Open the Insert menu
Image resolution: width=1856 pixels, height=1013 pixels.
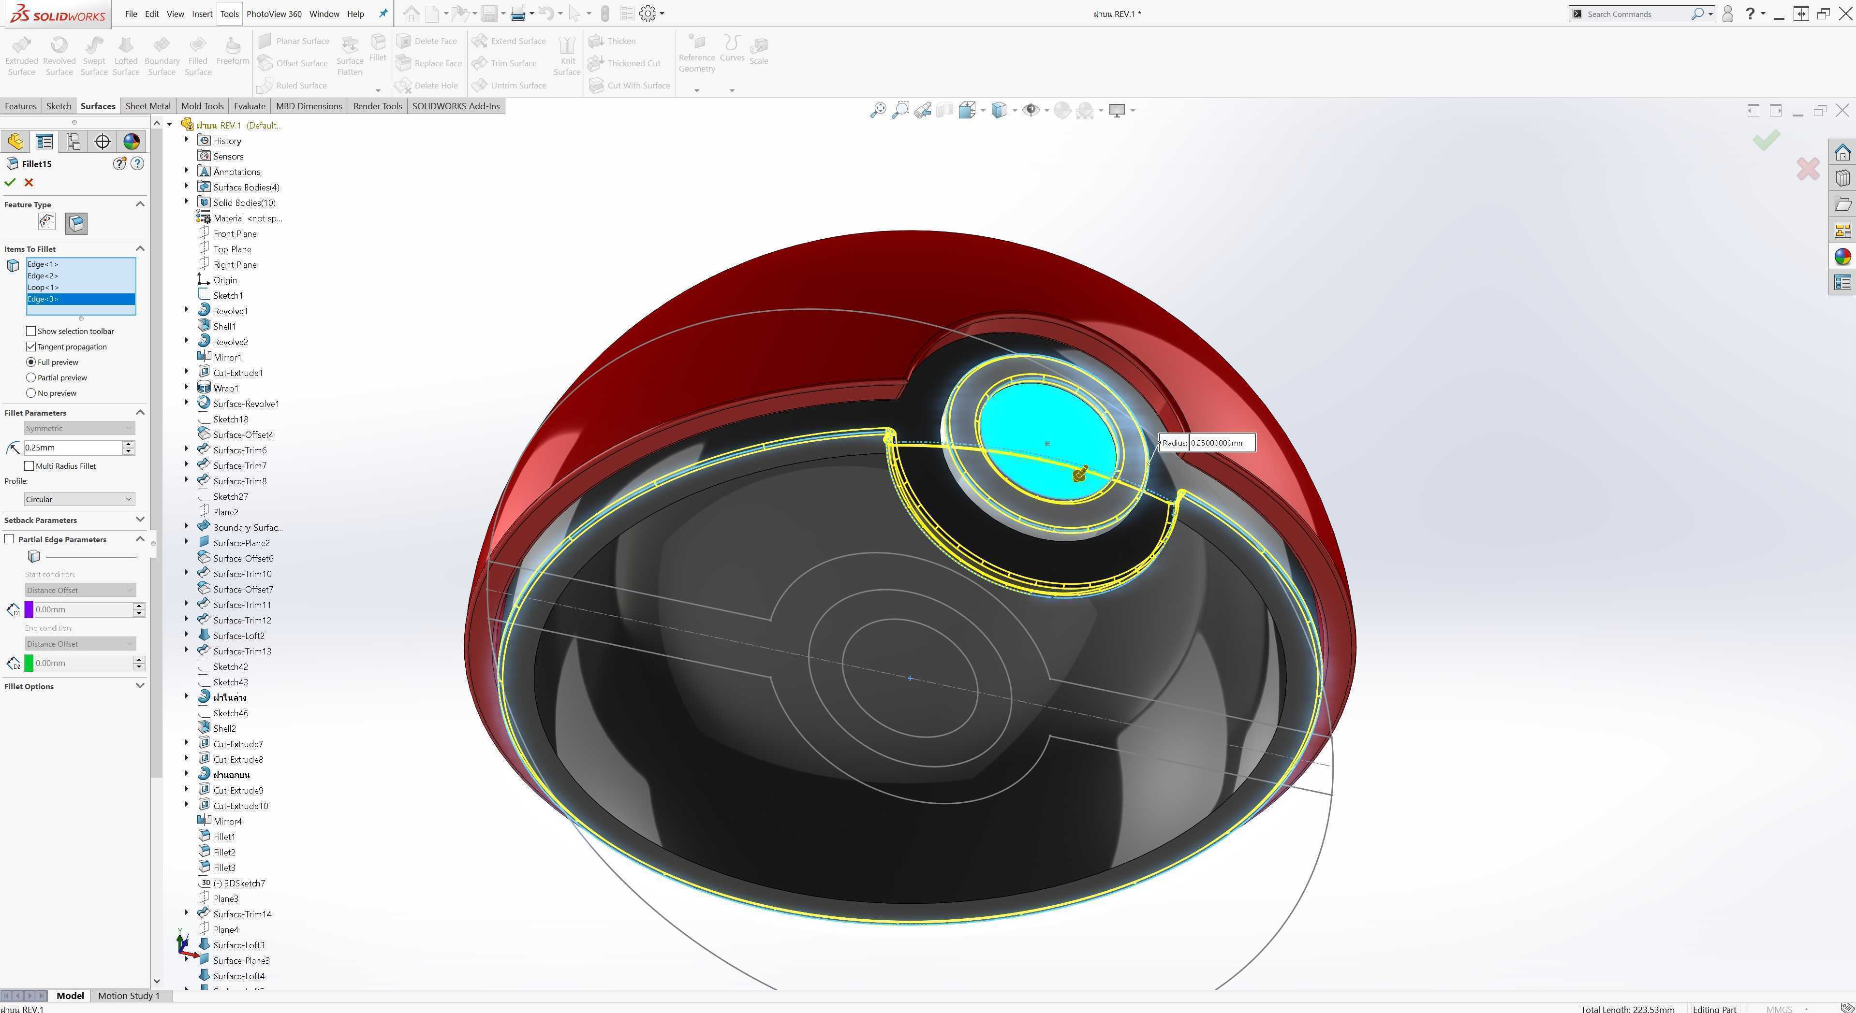(x=202, y=14)
